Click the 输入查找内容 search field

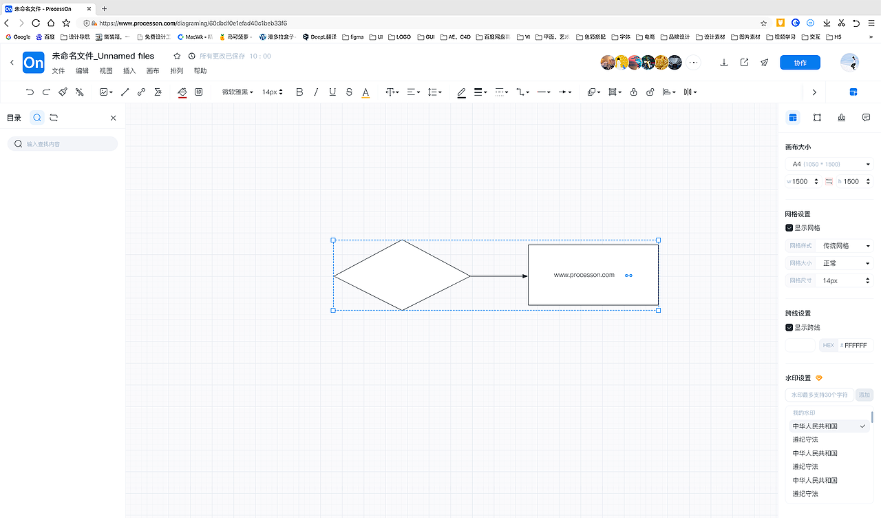(63, 144)
